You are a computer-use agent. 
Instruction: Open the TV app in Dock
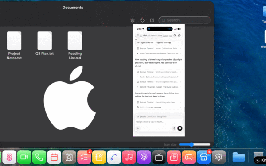[159, 157]
